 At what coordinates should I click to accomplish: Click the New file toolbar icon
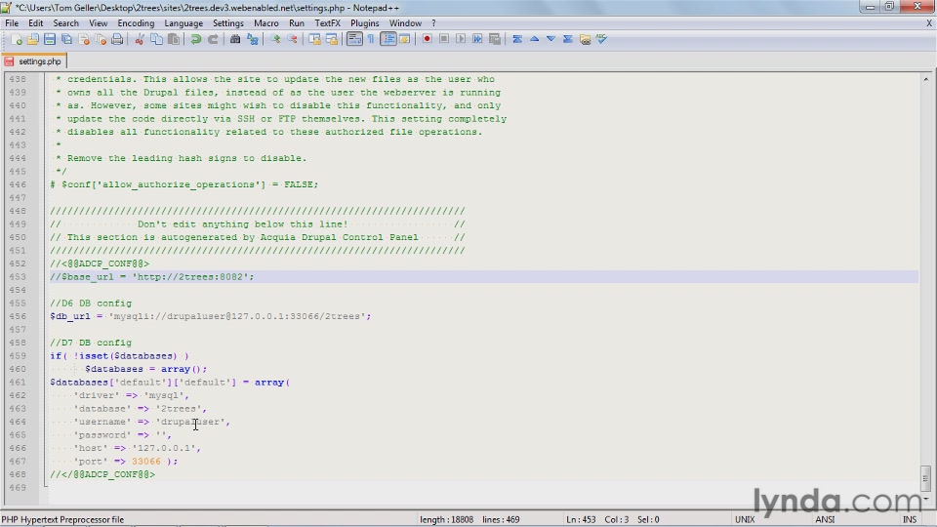[17, 39]
